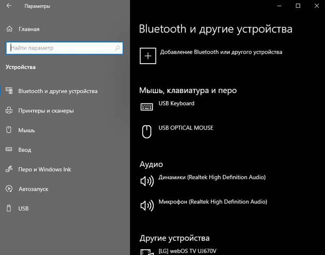
Task: Minimize the Параметры window
Action: tap(279, 6)
